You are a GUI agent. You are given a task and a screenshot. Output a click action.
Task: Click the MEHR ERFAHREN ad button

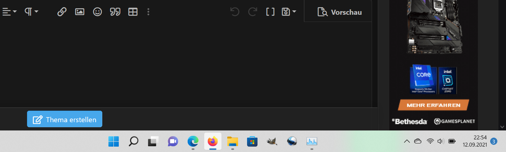point(434,105)
